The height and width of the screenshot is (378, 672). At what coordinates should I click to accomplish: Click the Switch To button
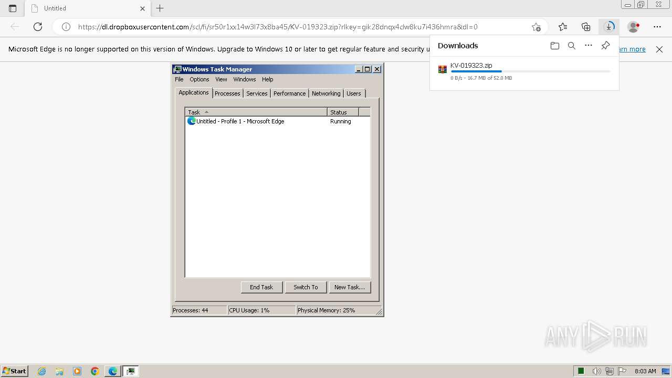306,287
